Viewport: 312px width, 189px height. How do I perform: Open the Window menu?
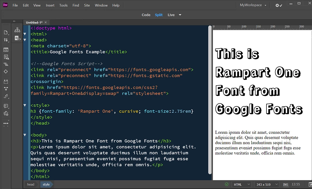tap(101, 5)
